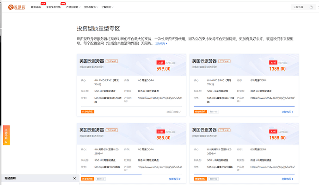Click the 网站通知 label
The image size is (319, 185).
[x=10, y=178]
